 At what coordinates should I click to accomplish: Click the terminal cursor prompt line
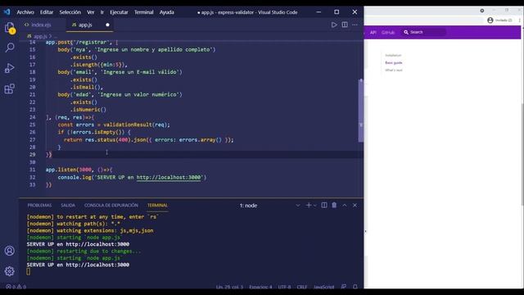pyautogui.click(x=29, y=271)
